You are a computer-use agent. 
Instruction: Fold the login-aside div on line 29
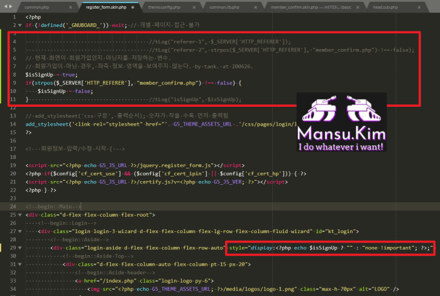(20, 248)
